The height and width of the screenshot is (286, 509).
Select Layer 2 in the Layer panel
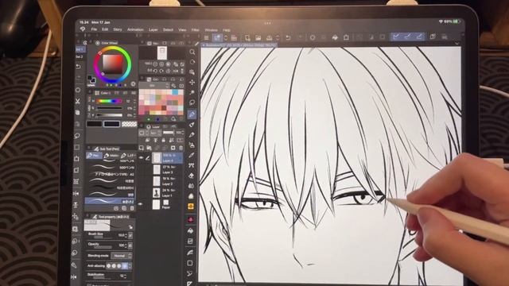tap(168, 181)
